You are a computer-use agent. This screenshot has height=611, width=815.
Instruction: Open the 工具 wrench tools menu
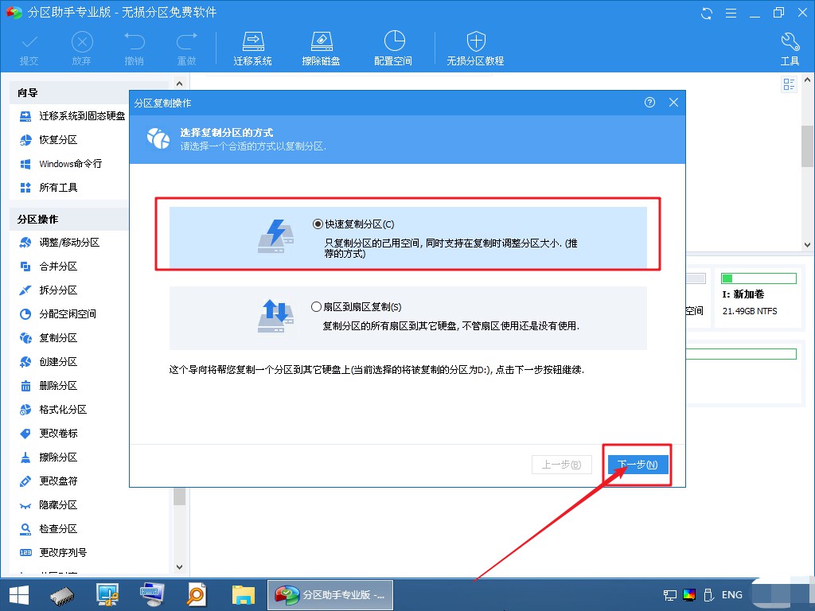(x=790, y=49)
